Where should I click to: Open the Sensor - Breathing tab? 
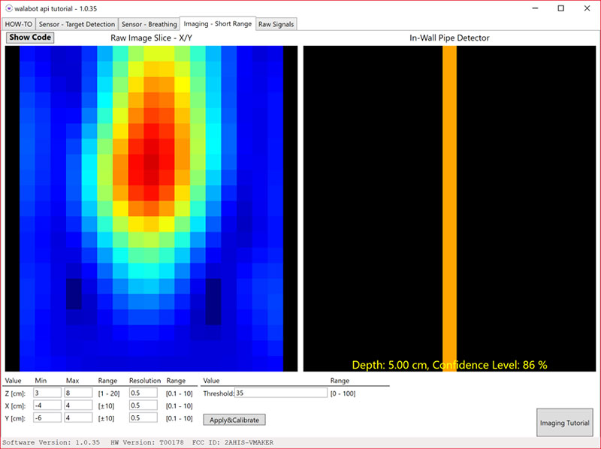(149, 24)
